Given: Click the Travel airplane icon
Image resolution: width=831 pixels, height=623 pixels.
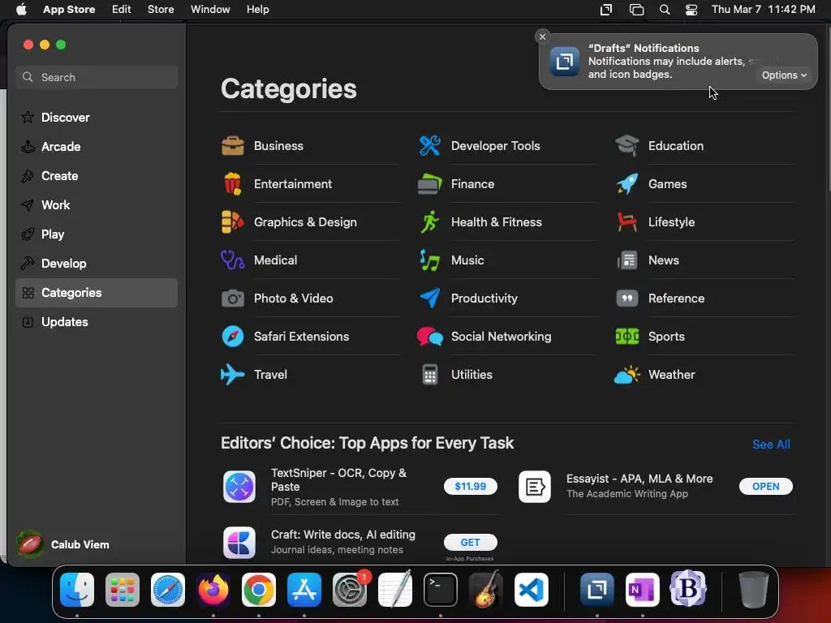Looking at the screenshot, I should (233, 375).
